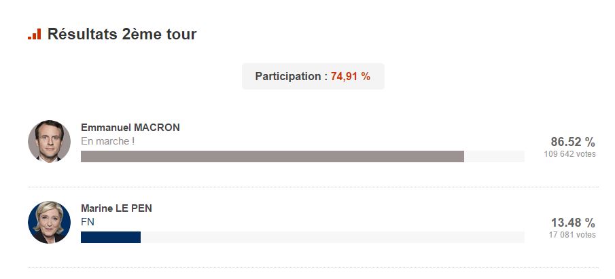
Task: Click the gray filled part of Macron's bar
Action: [272, 156]
